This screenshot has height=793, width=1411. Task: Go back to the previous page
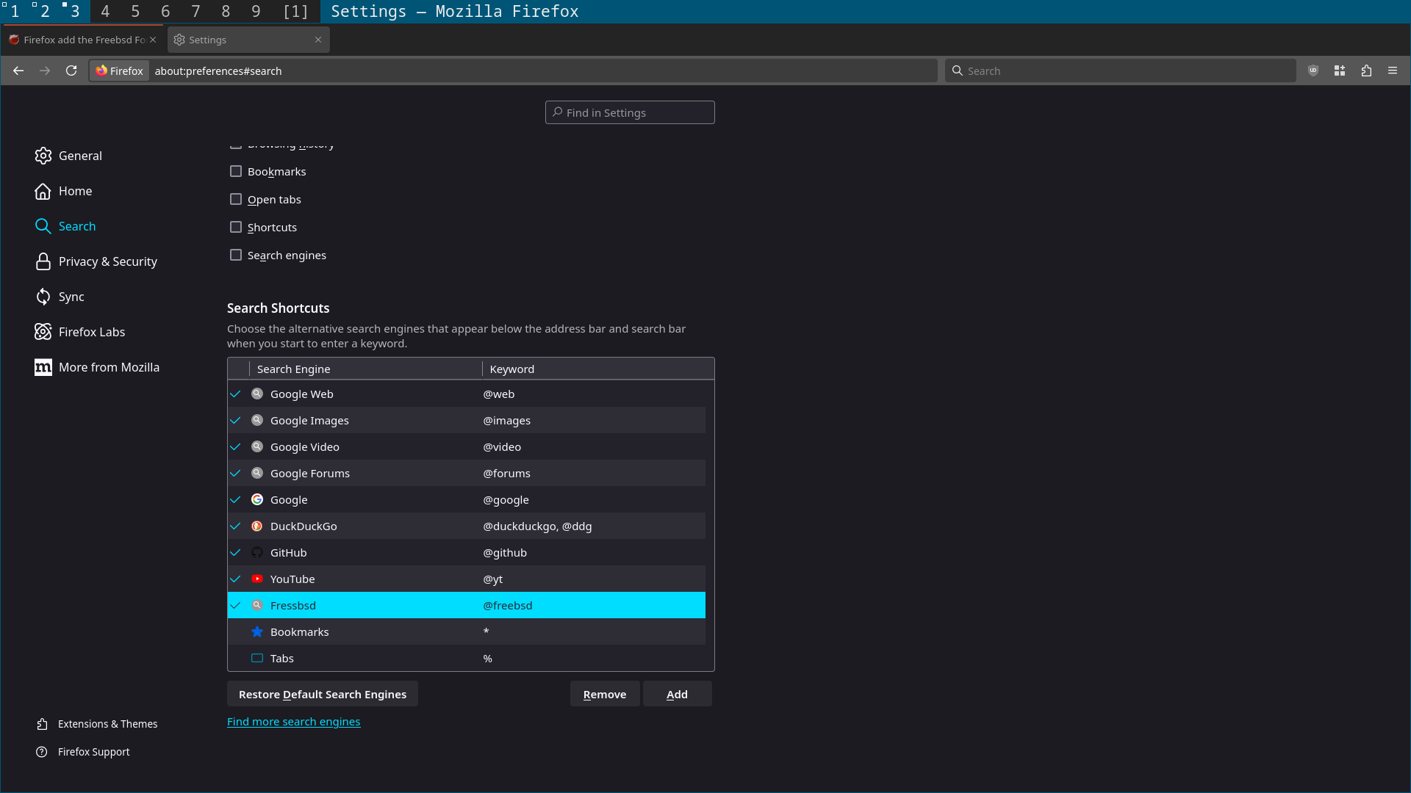click(x=18, y=70)
